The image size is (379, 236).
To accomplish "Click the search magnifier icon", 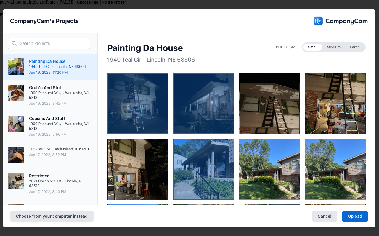I will (14, 43).
